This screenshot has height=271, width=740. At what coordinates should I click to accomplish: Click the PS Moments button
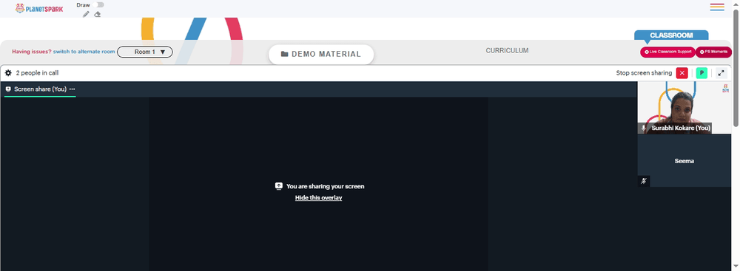click(713, 52)
